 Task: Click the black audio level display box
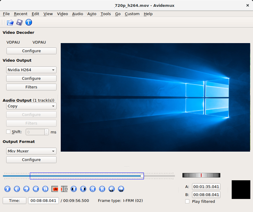[x=241, y=190]
